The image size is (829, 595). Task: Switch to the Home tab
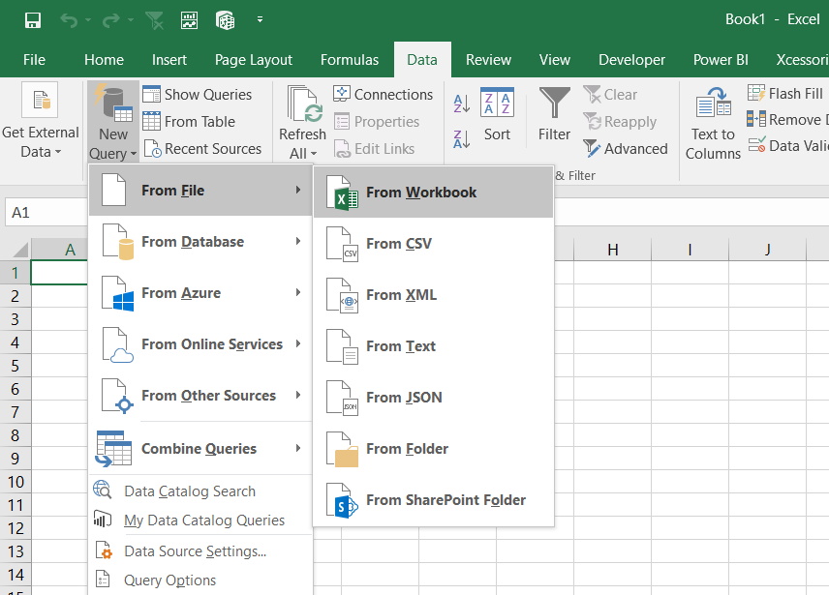pos(104,60)
